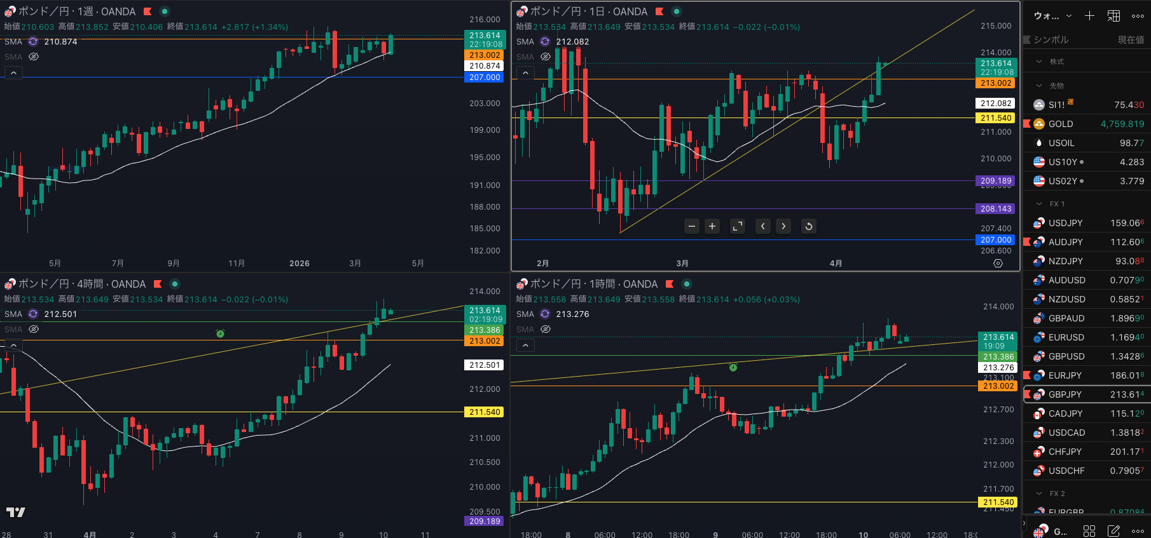Zoom out the daily chart
This screenshot has height=538, width=1151.
click(x=692, y=226)
